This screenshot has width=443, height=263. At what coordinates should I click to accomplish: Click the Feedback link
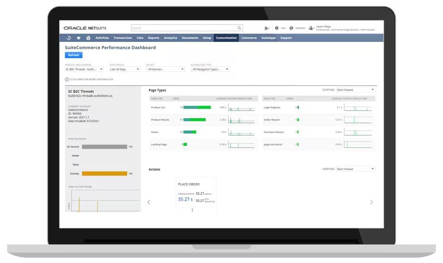click(300, 28)
